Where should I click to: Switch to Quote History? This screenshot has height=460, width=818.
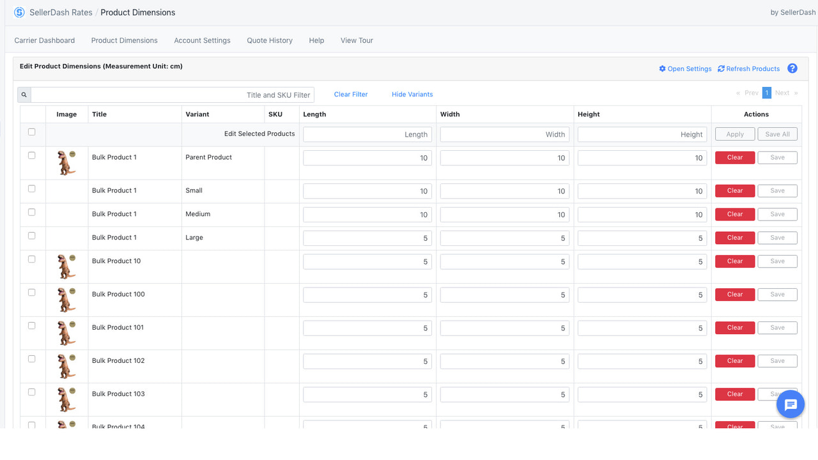coord(269,40)
